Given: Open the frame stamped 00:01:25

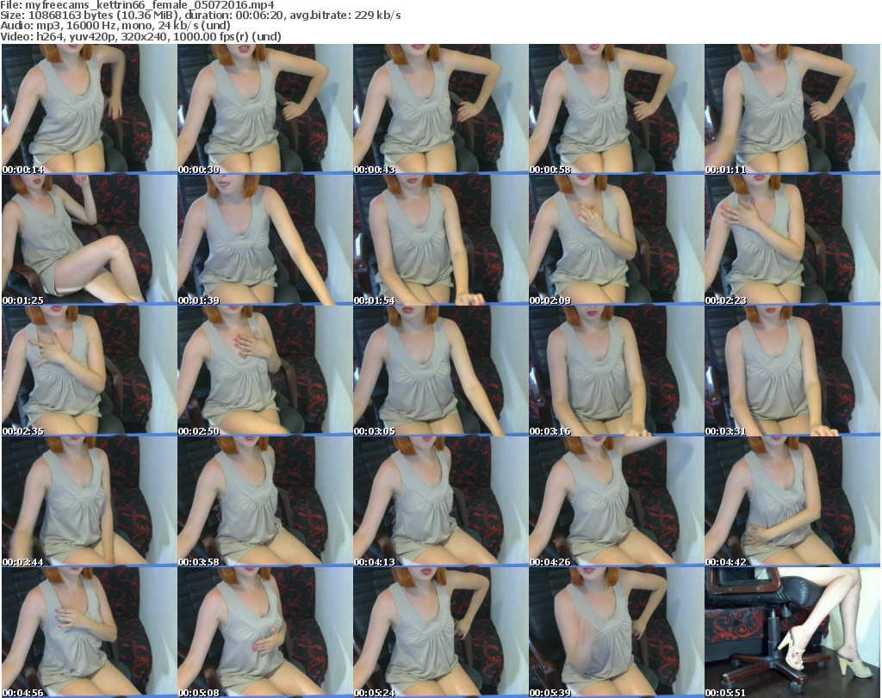Looking at the screenshot, I should 90,240.
